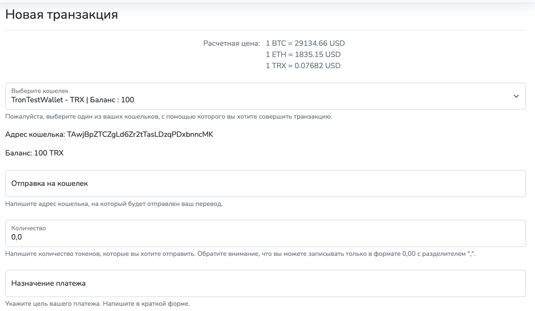Click the 'Баланс: 100 TRX' text

point(34,153)
